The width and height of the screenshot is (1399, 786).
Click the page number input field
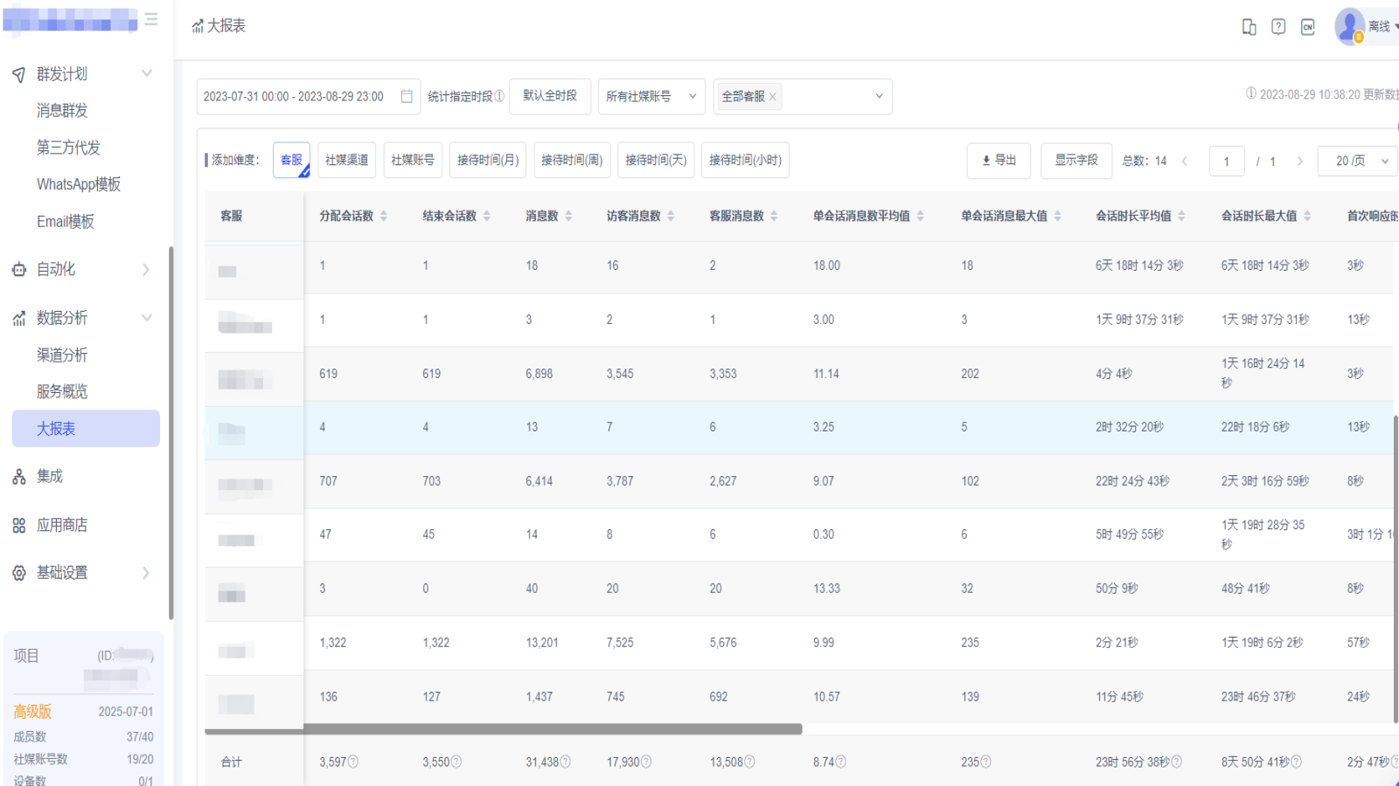coord(1227,161)
